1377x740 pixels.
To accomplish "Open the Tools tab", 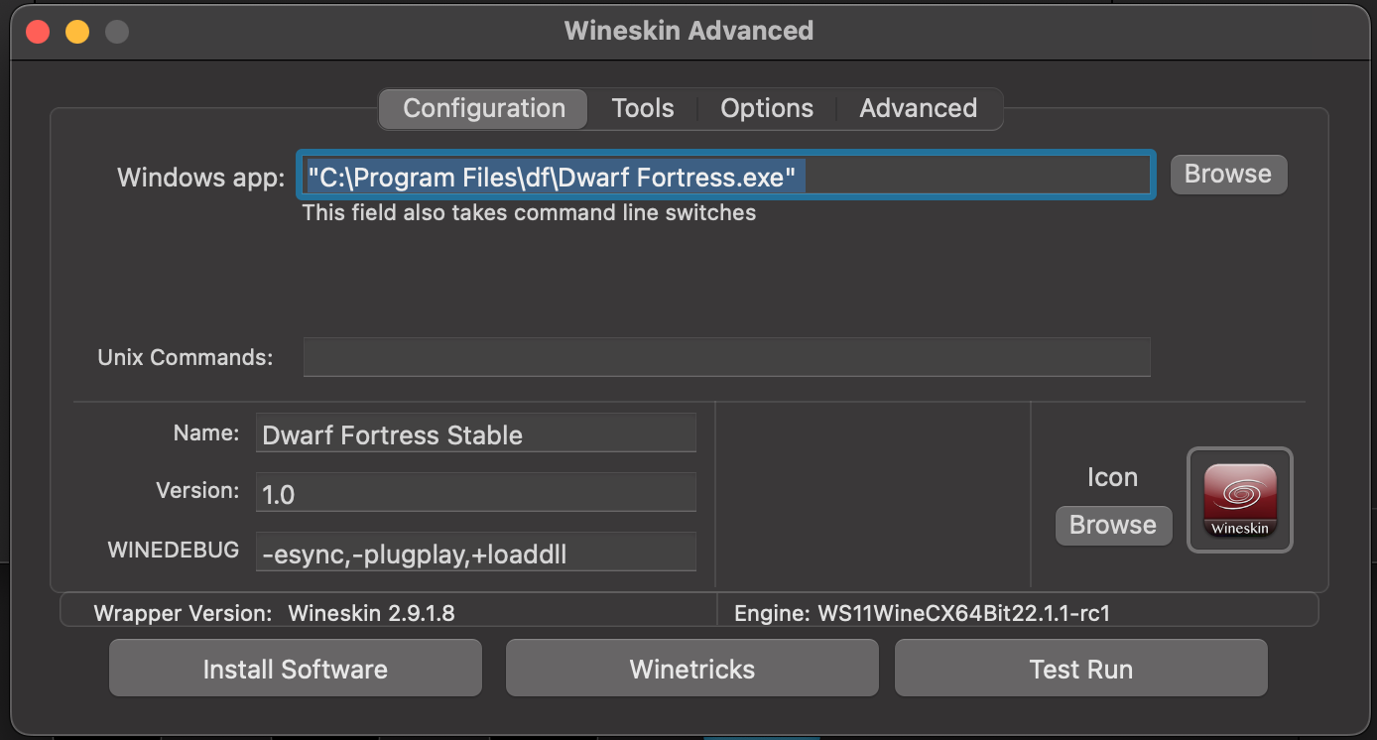I will [643, 108].
